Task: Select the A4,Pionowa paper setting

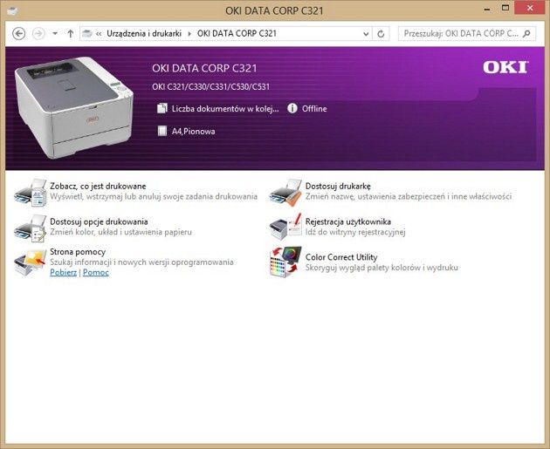Action: (x=193, y=132)
